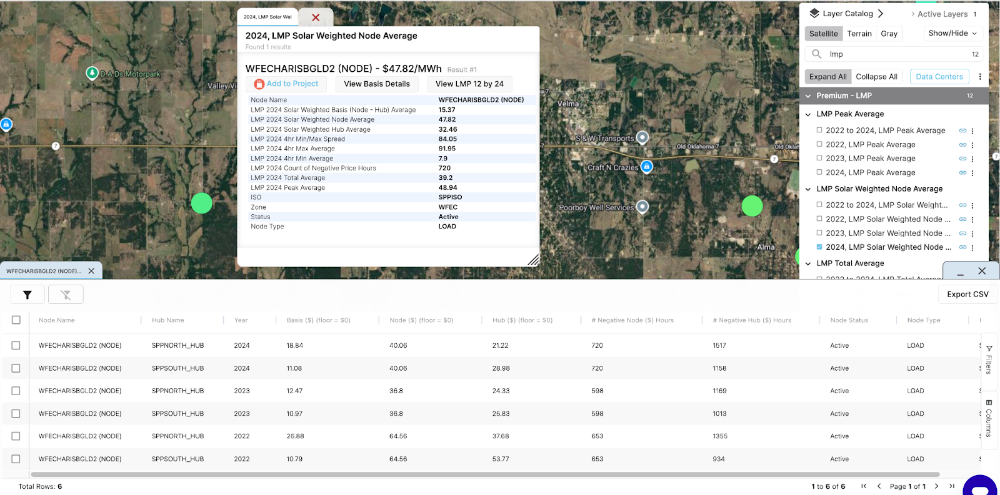The height and width of the screenshot is (495, 1000).
Task: Switch basemap to Terrain
Action: tap(859, 34)
